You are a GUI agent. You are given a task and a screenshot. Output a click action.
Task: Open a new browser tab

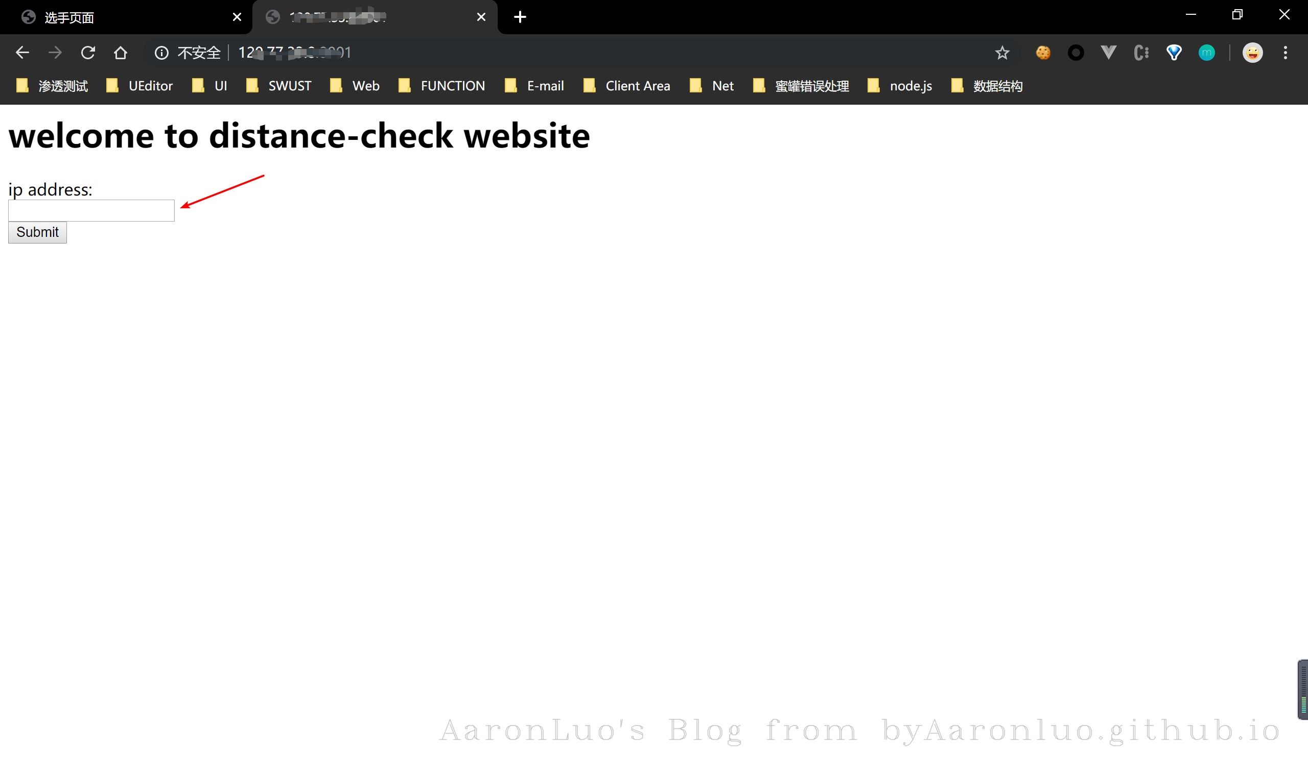point(520,17)
